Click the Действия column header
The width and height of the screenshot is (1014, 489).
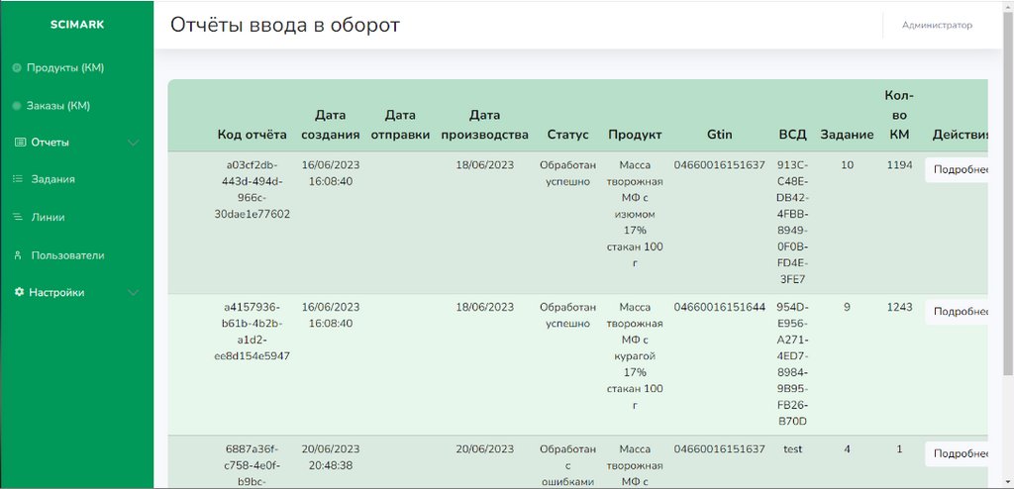coord(961,135)
